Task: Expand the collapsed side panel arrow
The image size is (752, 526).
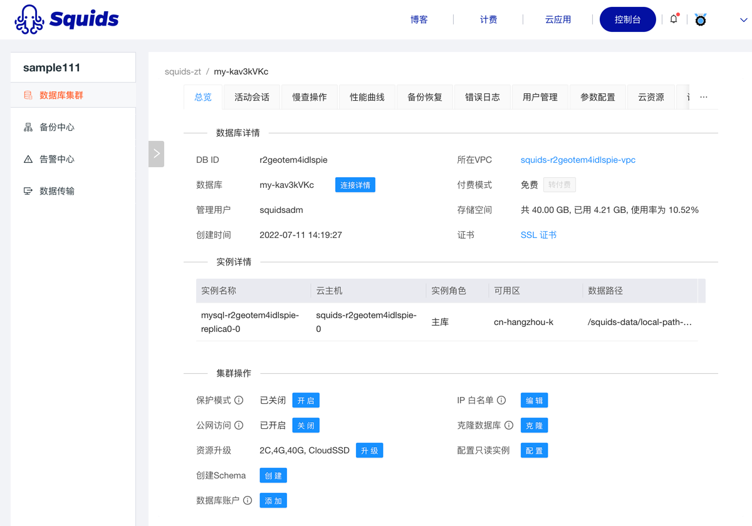Action: pyautogui.click(x=157, y=153)
